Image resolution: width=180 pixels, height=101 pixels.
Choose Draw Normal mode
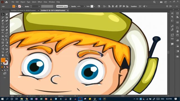pos(2,70)
